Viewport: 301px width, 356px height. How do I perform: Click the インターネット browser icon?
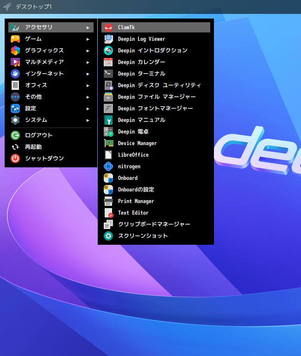pos(15,74)
